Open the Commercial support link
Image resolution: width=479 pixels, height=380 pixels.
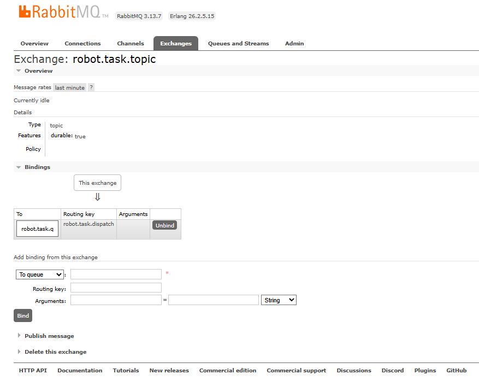pyautogui.click(x=297, y=371)
